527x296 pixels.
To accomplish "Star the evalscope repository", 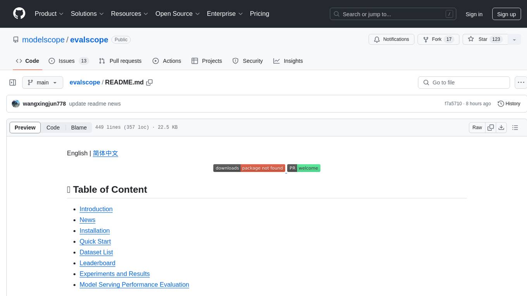I will (x=485, y=39).
